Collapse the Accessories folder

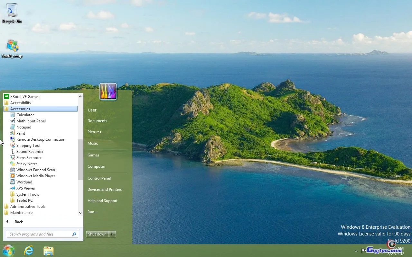pos(20,109)
